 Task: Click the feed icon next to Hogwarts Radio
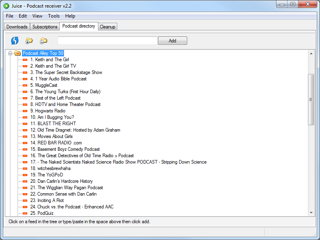coord(25,111)
